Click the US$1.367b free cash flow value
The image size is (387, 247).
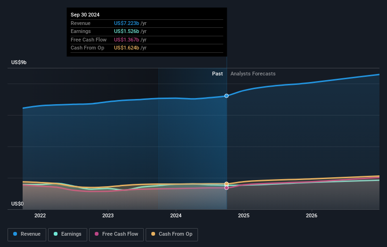tap(126, 40)
